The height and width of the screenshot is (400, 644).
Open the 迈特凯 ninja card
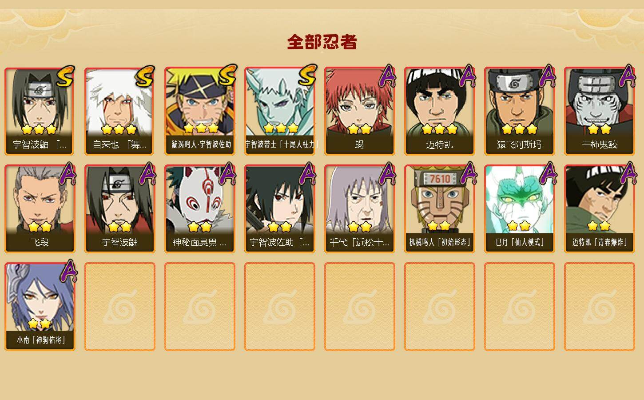pyautogui.click(x=440, y=111)
